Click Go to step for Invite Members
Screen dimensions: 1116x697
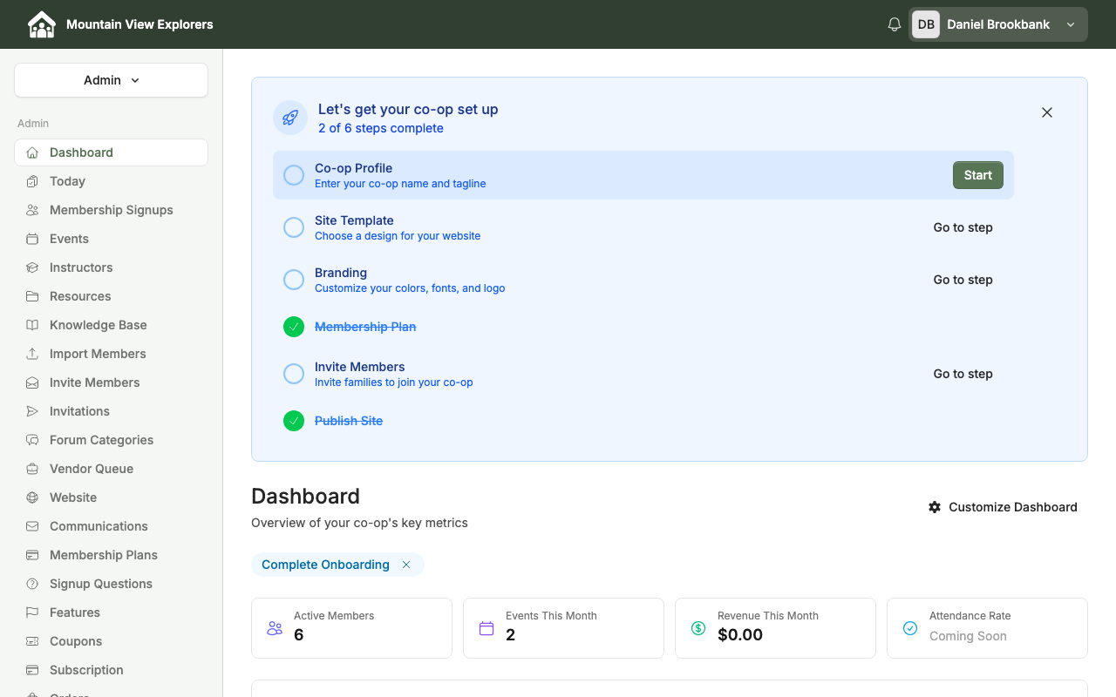[963, 374]
